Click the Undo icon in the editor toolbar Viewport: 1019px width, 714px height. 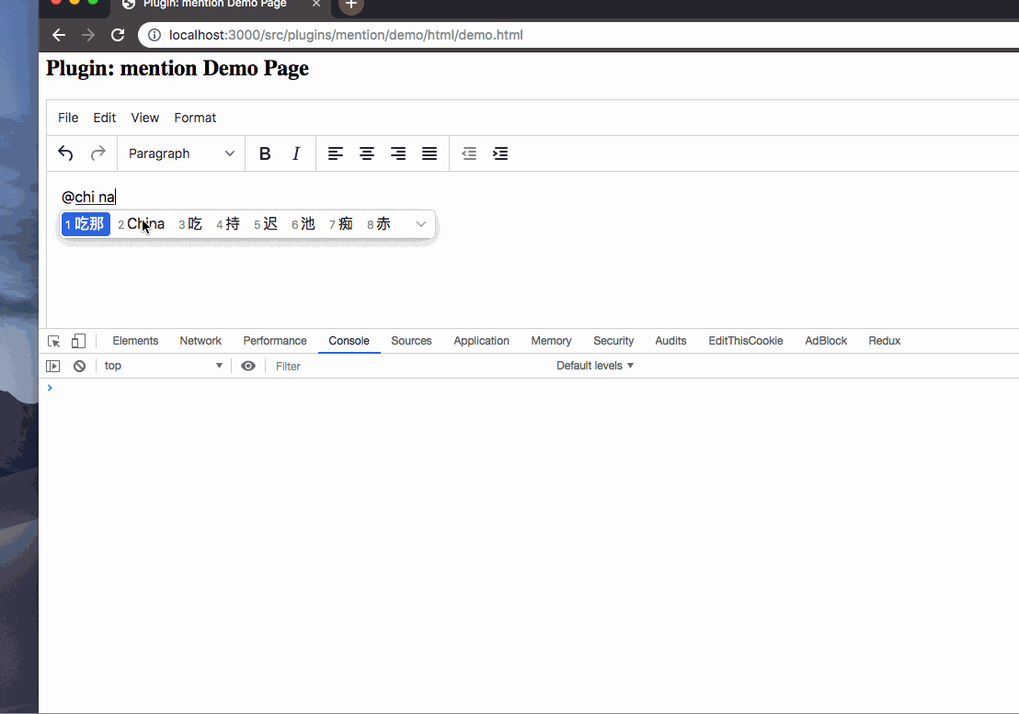[65, 153]
